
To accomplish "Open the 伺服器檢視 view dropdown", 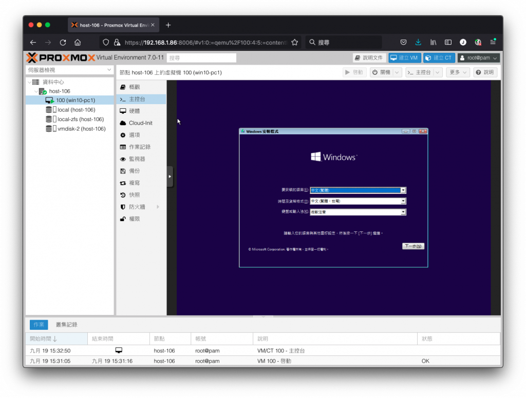I will point(69,70).
